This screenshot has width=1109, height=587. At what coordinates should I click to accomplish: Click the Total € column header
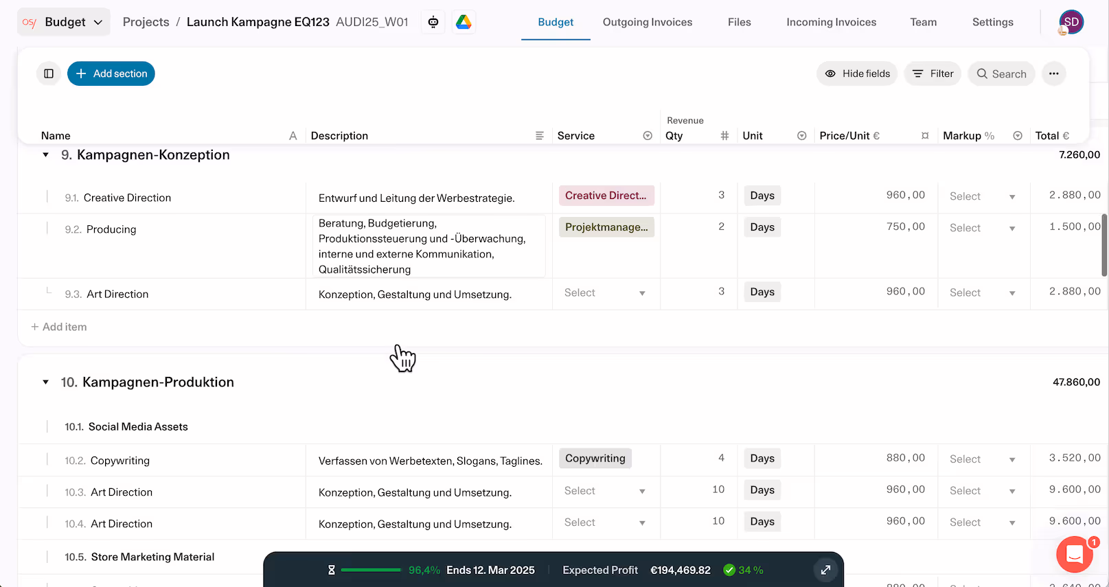coord(1052,136)
